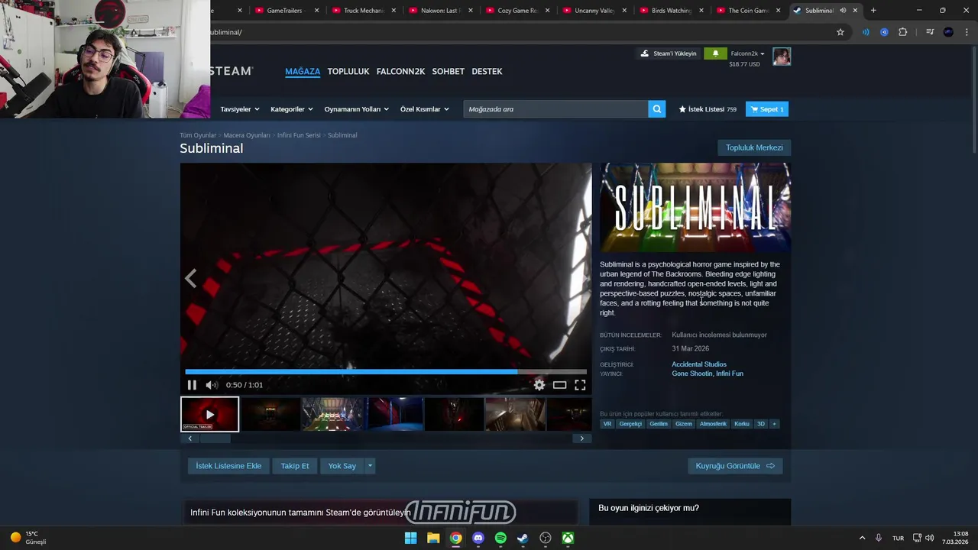Image resolution: width=978 pixels, height=550 pixels.
Task: Switch to The Coin Game tab
Action: click(748, 11)
